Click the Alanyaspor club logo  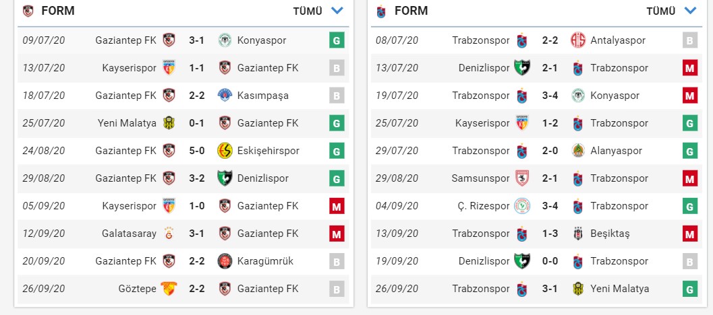(578, 151)
